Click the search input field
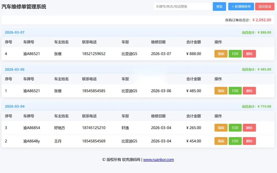Screen dimensions: 277x173 click(183, 7)
